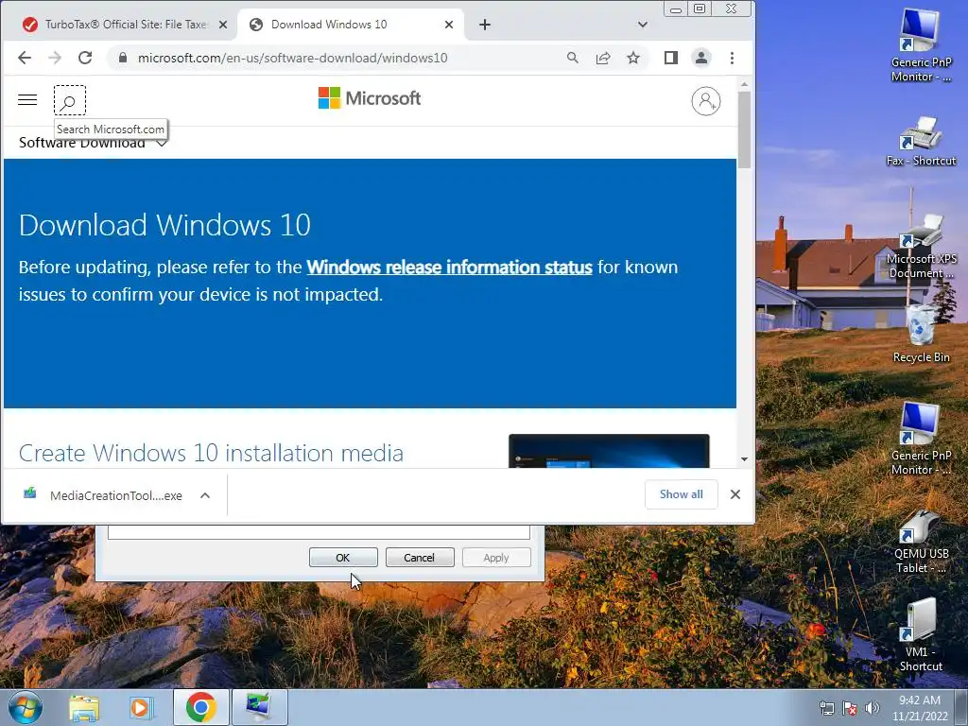Click Cancel in the background dialog

(420, 558)
